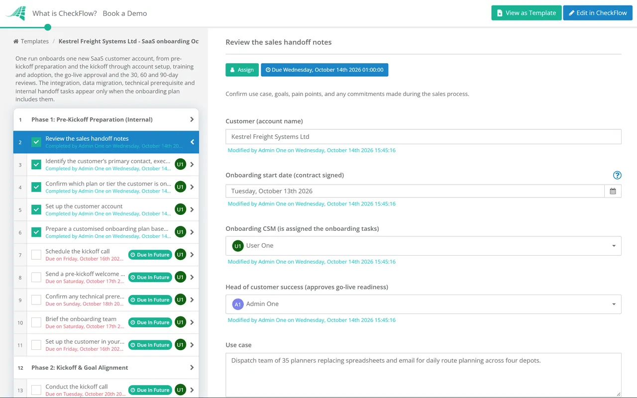Click View as Template button
Screen dimensions: 637x398
coord(527,13)
